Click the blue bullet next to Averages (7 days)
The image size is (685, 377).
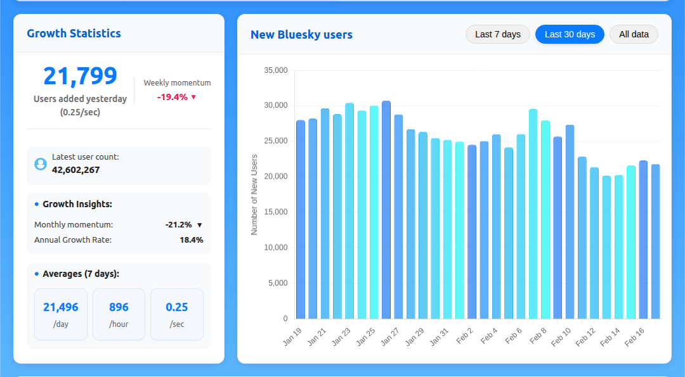[x=37, y=274]
